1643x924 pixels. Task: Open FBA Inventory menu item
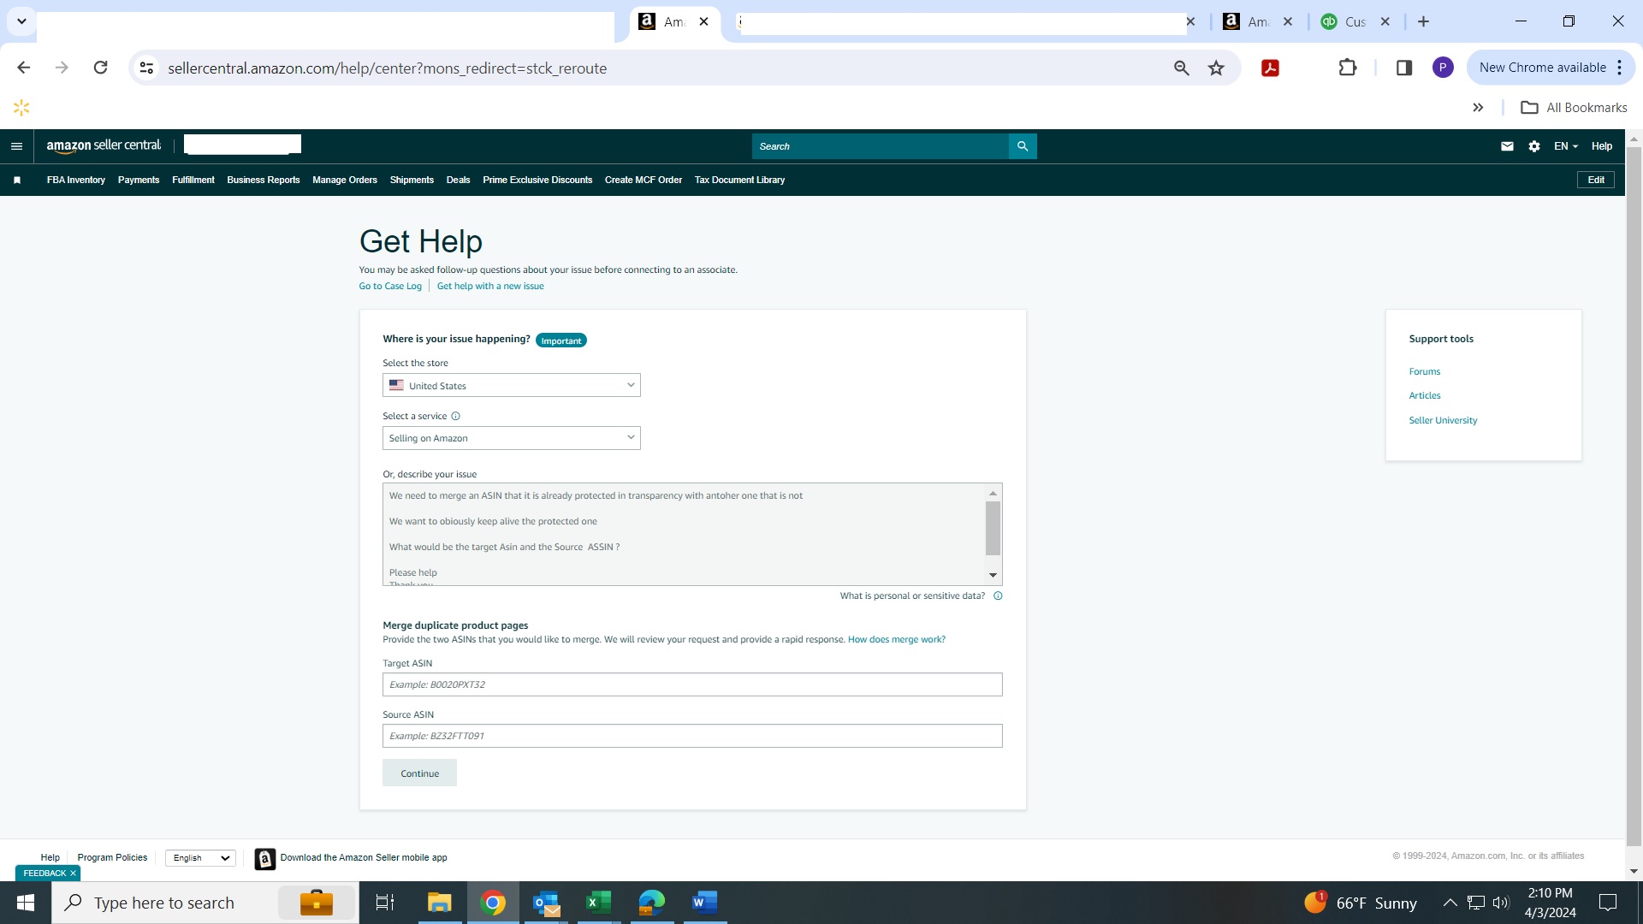click(76, 180)
